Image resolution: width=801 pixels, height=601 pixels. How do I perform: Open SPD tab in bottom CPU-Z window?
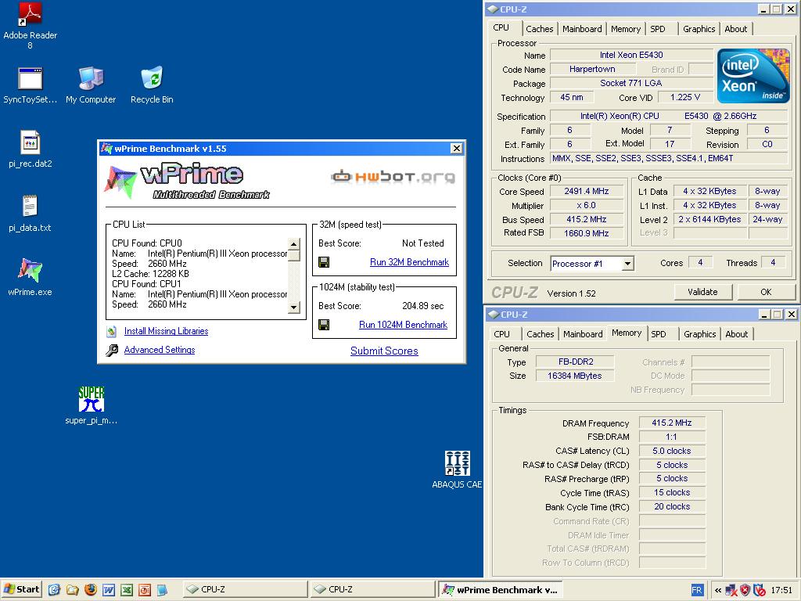coord(659,334)
